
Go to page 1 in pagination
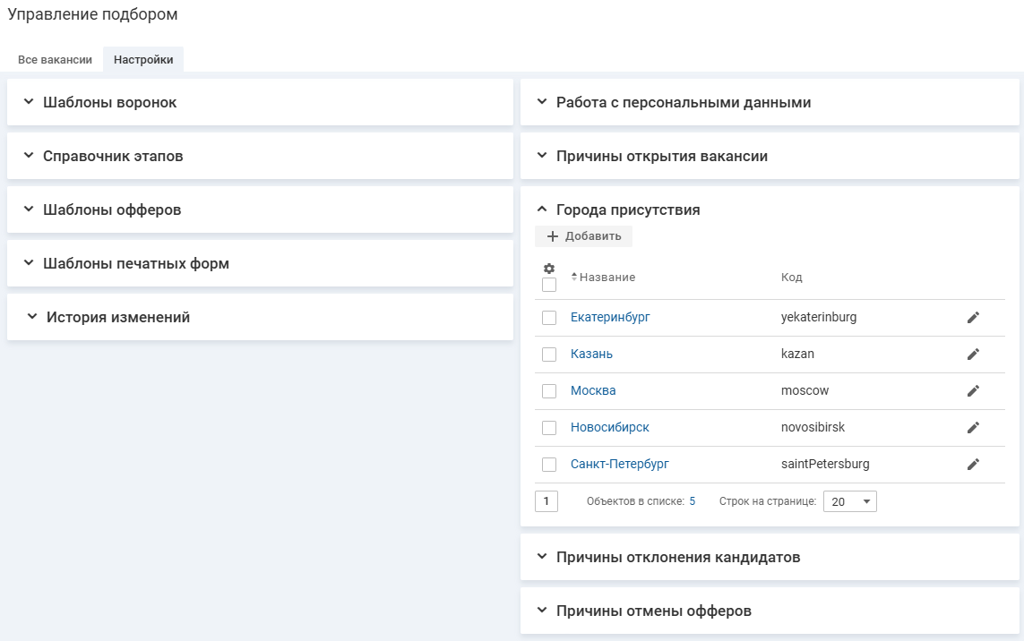coord(546,501)
